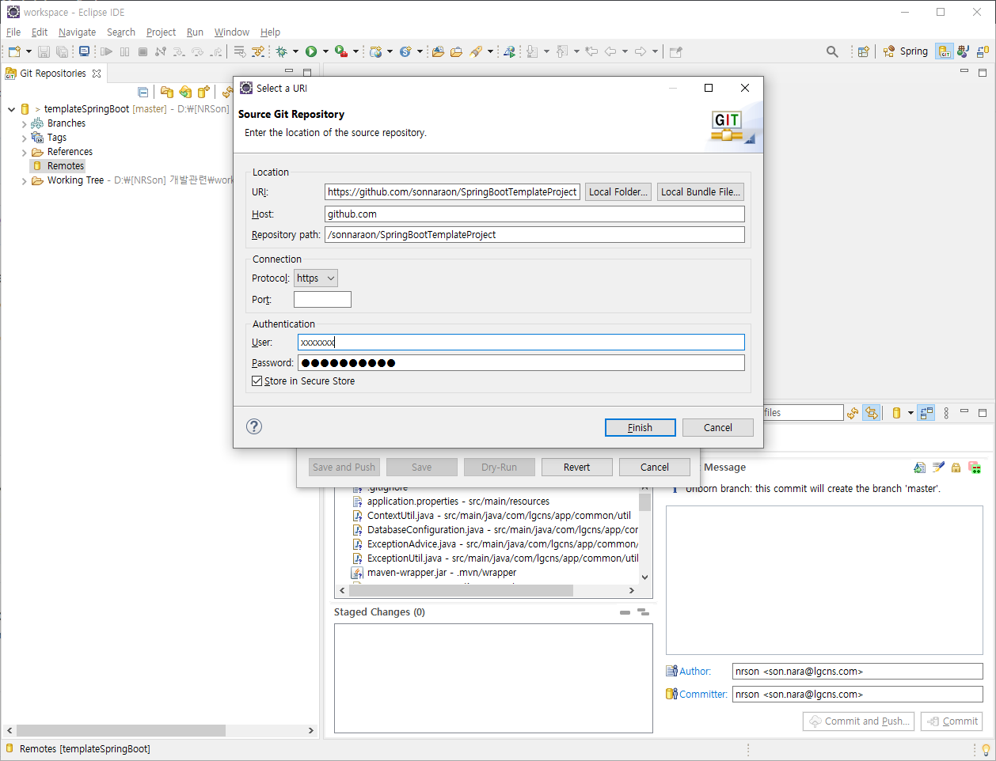Viewport: 996px width, 761px height.
Task: Click the Author link
Action: 694,671
